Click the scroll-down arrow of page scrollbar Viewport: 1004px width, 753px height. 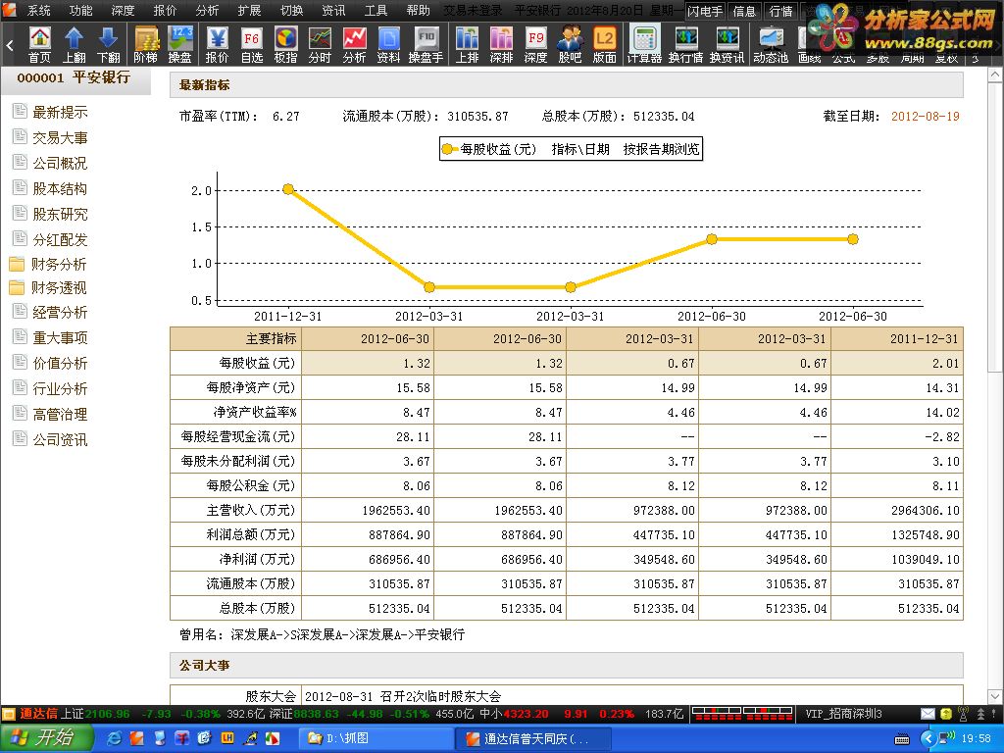995,697
